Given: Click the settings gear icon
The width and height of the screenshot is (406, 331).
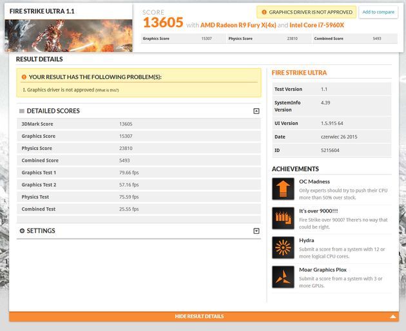Looking at the screenshot, I should [x=22, y=231].
